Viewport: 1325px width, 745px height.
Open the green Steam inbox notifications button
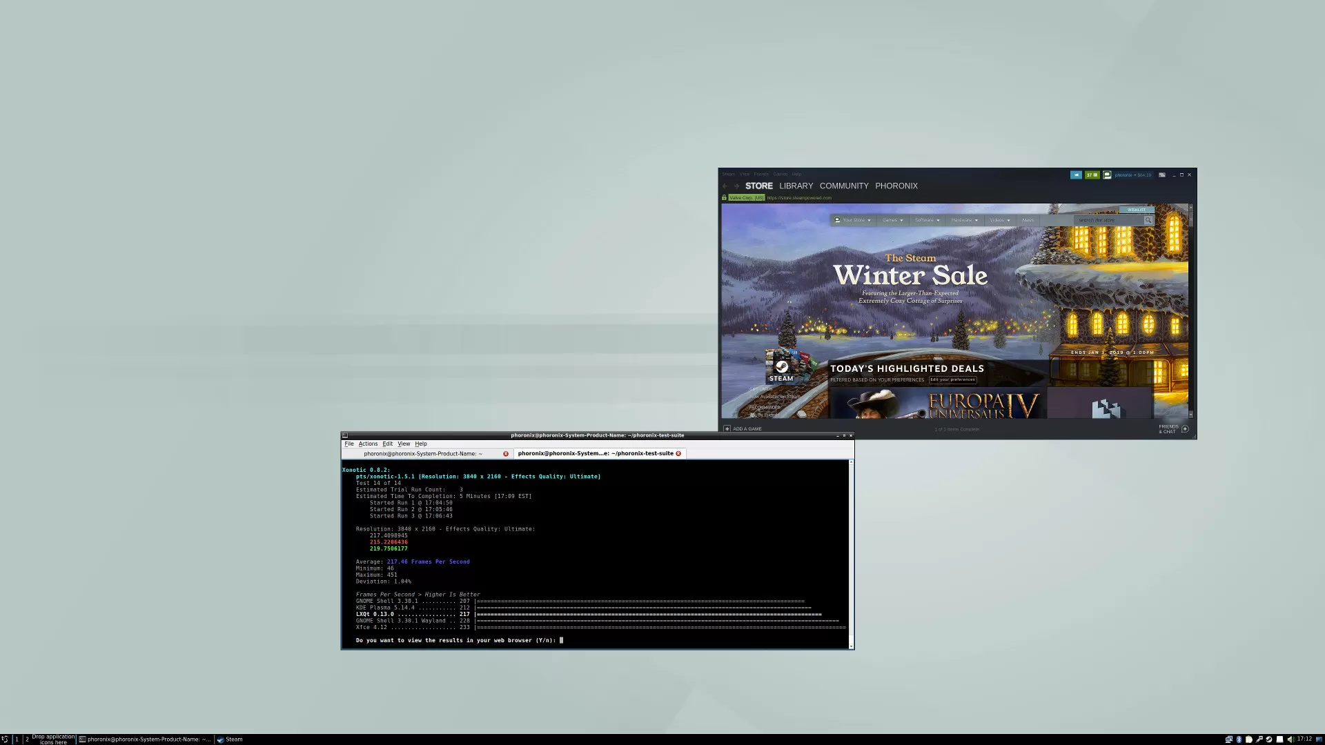(x=1092, y=175)
